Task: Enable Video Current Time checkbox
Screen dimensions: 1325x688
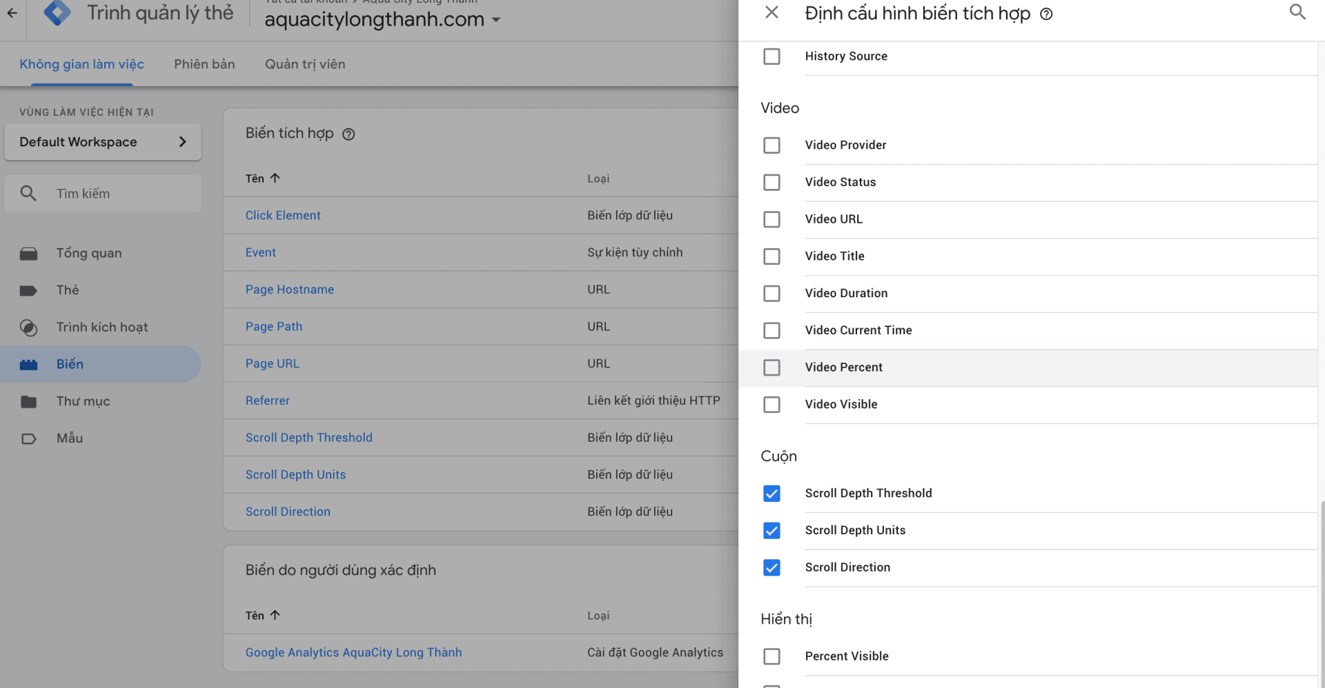Action: pos(772,331)
